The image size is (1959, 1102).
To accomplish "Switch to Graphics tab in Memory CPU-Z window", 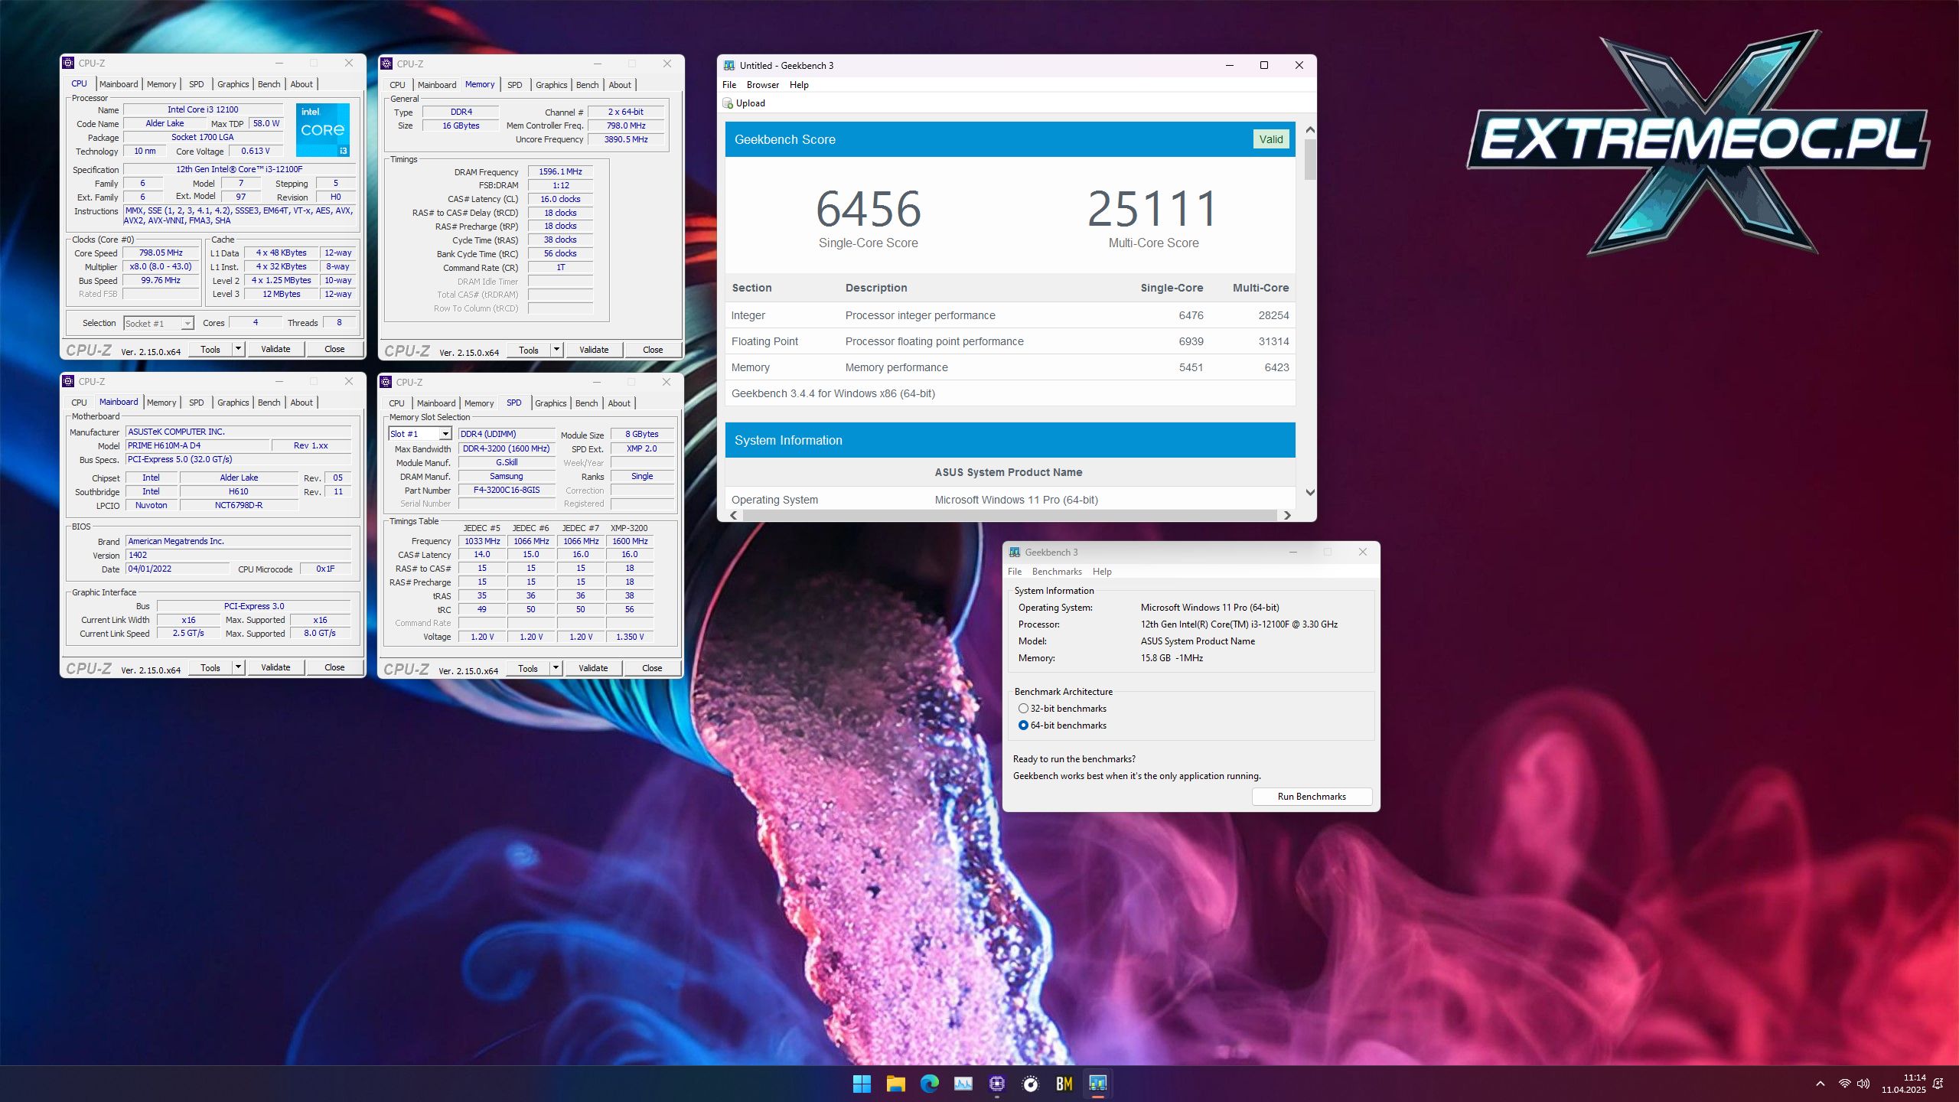I will tap(551, 85).
